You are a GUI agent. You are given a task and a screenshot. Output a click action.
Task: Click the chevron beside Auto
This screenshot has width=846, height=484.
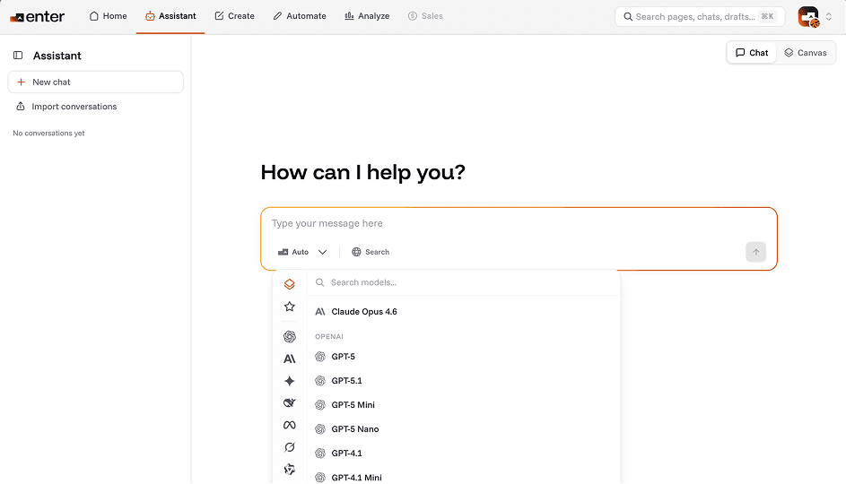323,252
